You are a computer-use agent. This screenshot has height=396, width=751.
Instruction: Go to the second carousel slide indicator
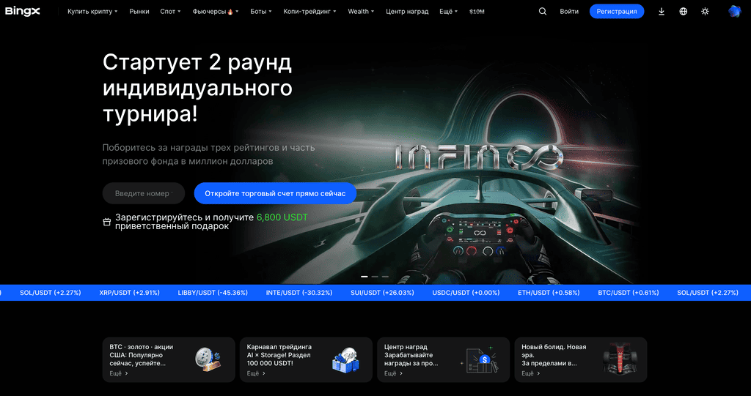coord(375,277)
